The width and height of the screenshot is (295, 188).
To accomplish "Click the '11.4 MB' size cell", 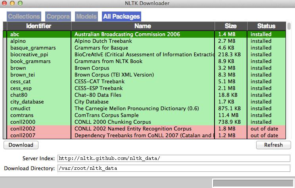I will pyautogui.click(x=228, y=115).
